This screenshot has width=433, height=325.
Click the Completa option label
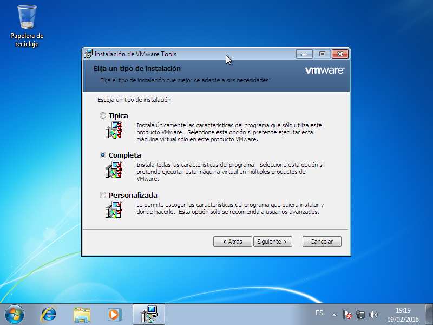(125, 155)
